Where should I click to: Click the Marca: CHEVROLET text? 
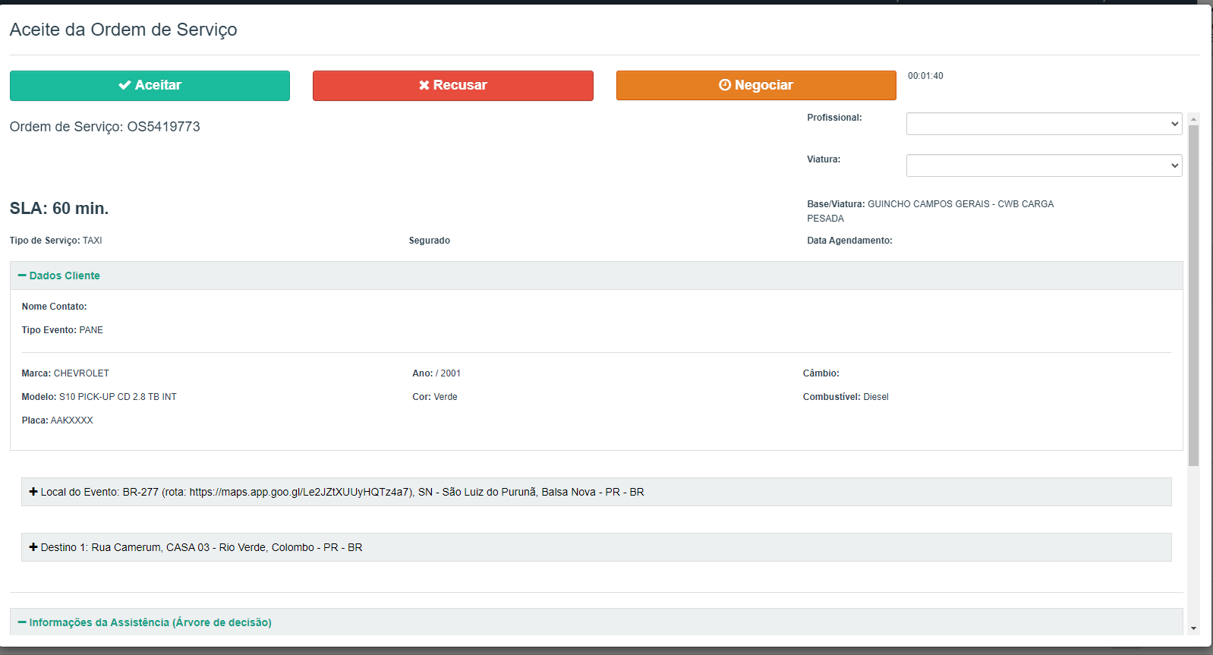pos(66,373)
